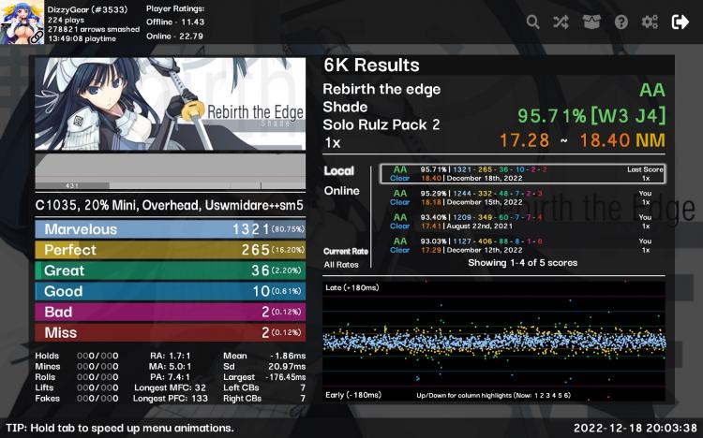Click the MA: 5.0:1 ratio
Viewport: 703px width, 438px height.
(170, 366)
